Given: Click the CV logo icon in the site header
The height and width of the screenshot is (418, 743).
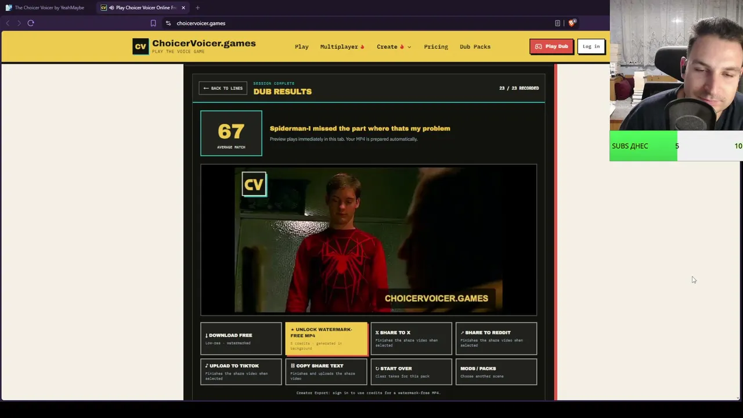Looking at the screenshot, I should (140, 46).
